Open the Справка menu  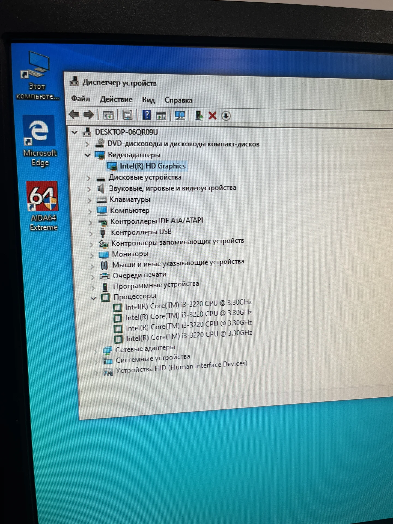(178, 100)
